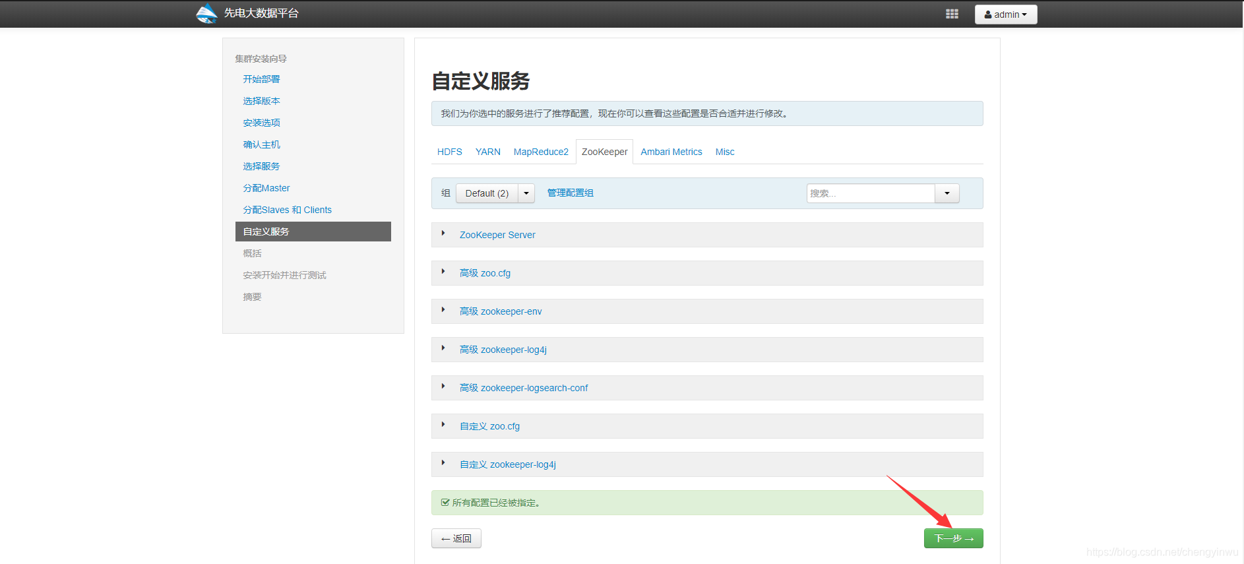The height and width of the screenshot is (564, 1244).
Task: Go to 安装选项 wizard step
Action: click(x=261, y=123)
